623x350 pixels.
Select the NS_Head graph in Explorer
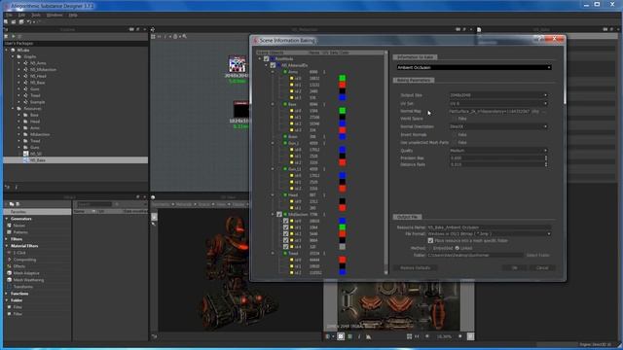tap(38, 76)
